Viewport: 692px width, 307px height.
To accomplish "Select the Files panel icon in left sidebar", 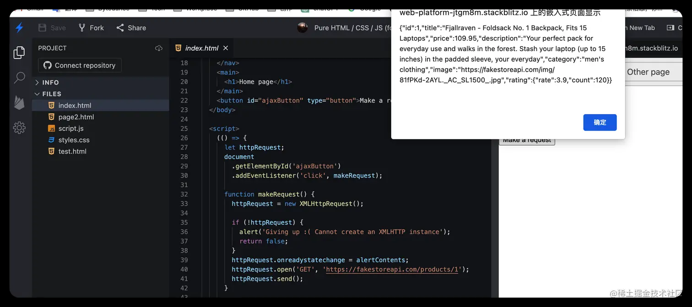I will pos(19,52).
